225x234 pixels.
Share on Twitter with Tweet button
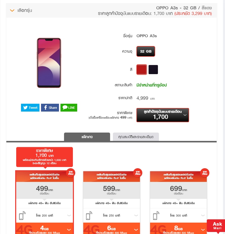pos(30,108)
